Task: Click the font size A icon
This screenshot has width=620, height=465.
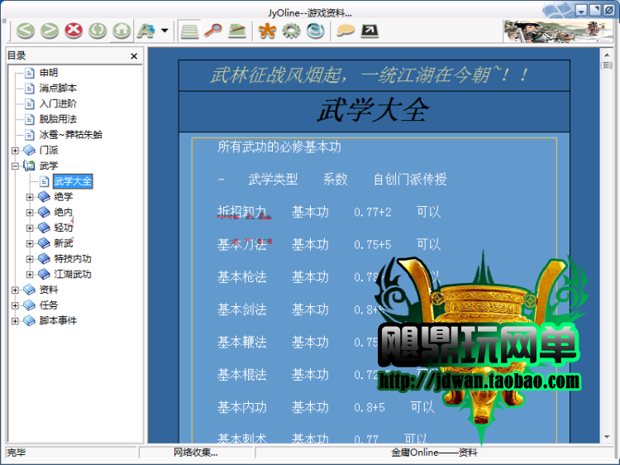Action: pyautogui.click(x=145, y=31)
